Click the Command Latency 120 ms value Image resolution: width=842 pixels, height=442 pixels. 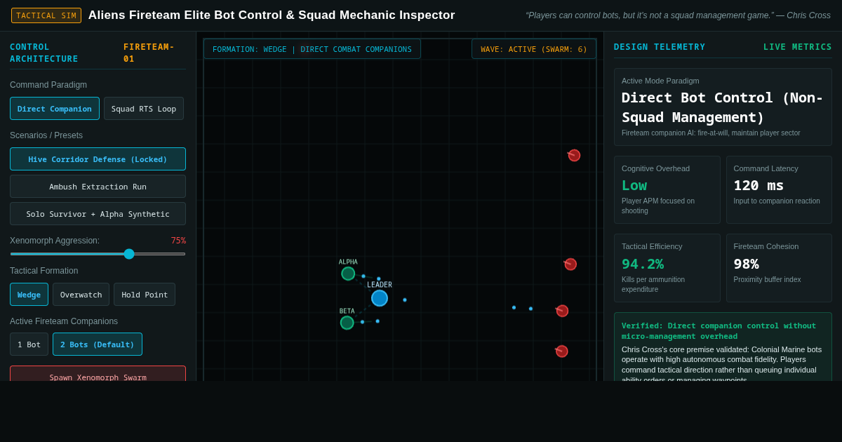[x=759, y=185]
